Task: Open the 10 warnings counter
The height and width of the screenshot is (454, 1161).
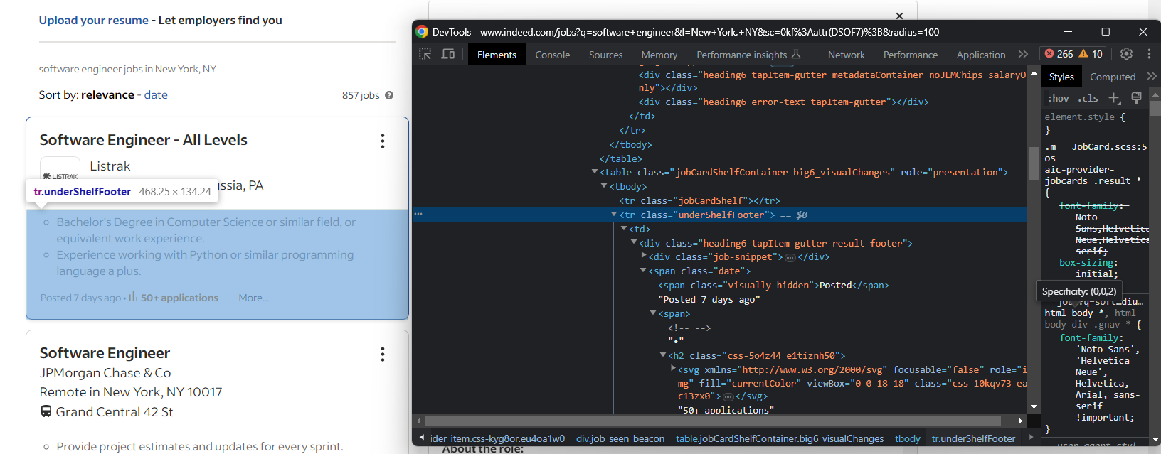Action: tap(1091, 54)
